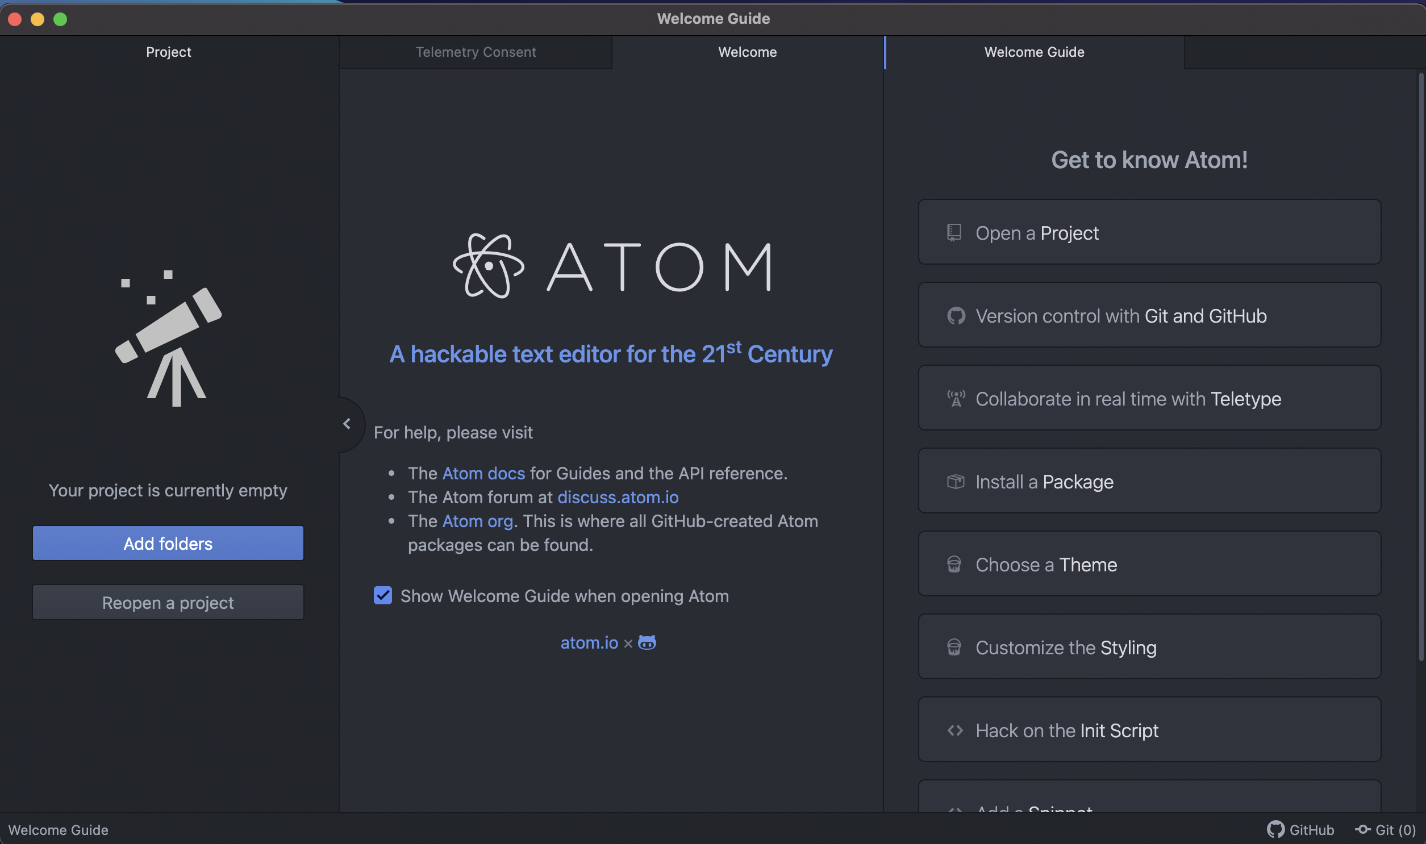
Task: Open the Atom docs link
Action: tap(483, 473)
